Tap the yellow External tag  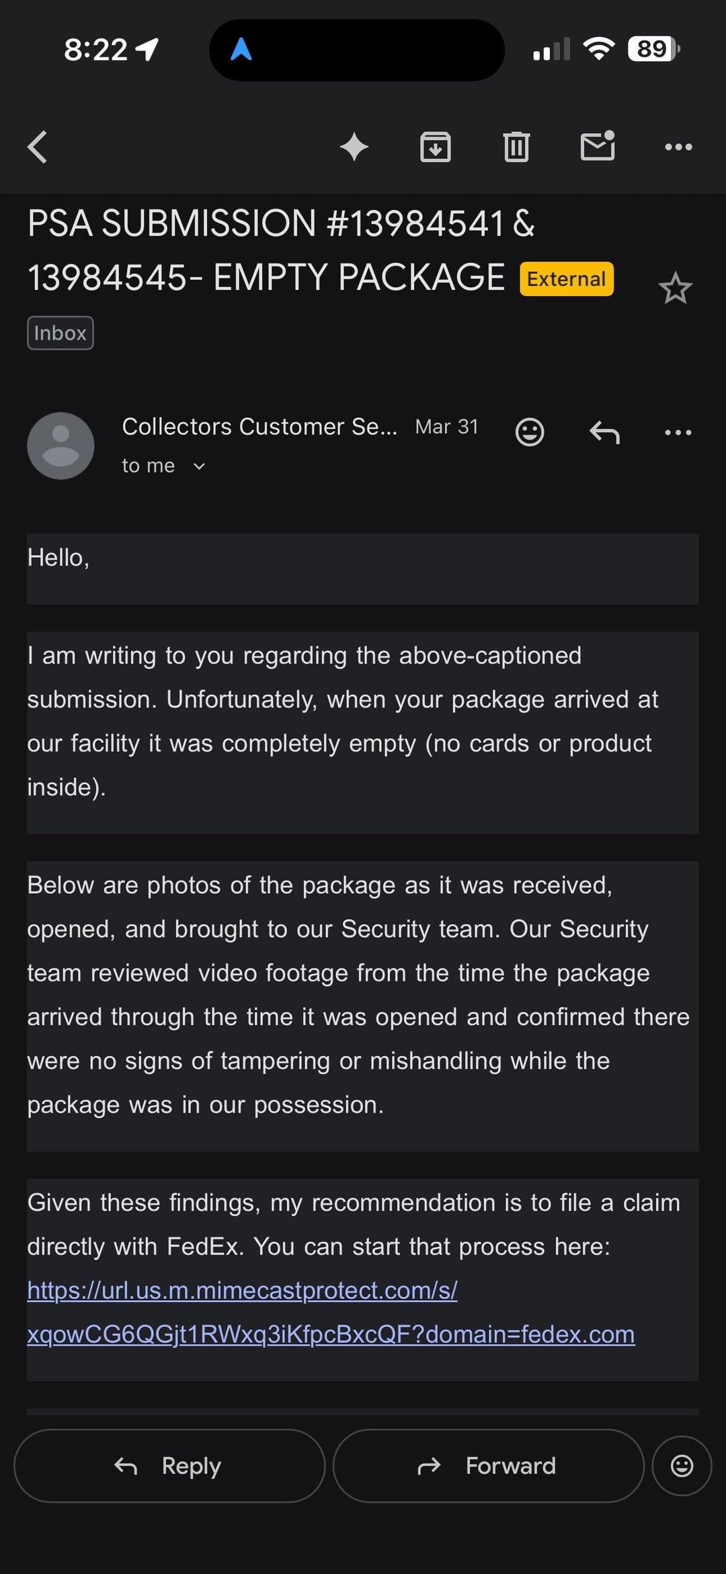(566, 279)
